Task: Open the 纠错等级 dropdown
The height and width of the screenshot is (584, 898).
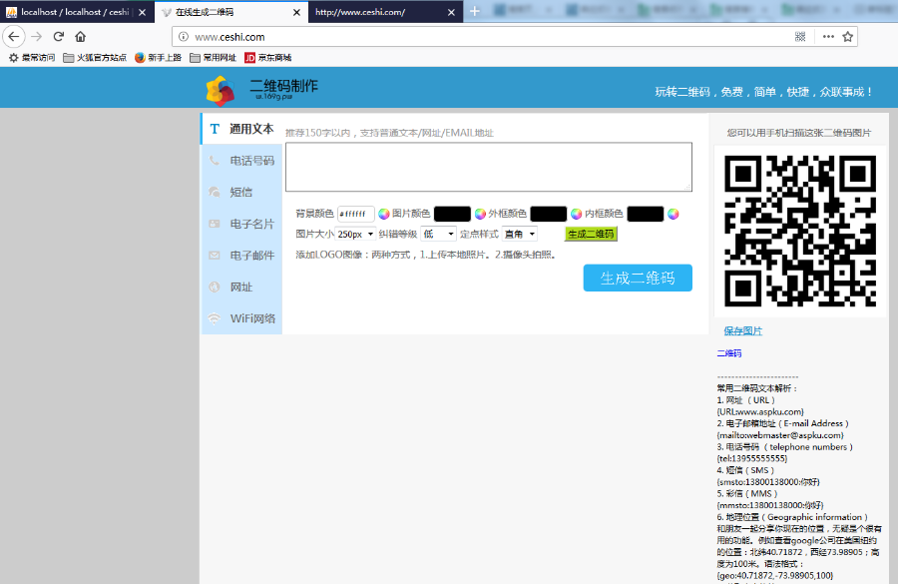Action: coord(438,234)
